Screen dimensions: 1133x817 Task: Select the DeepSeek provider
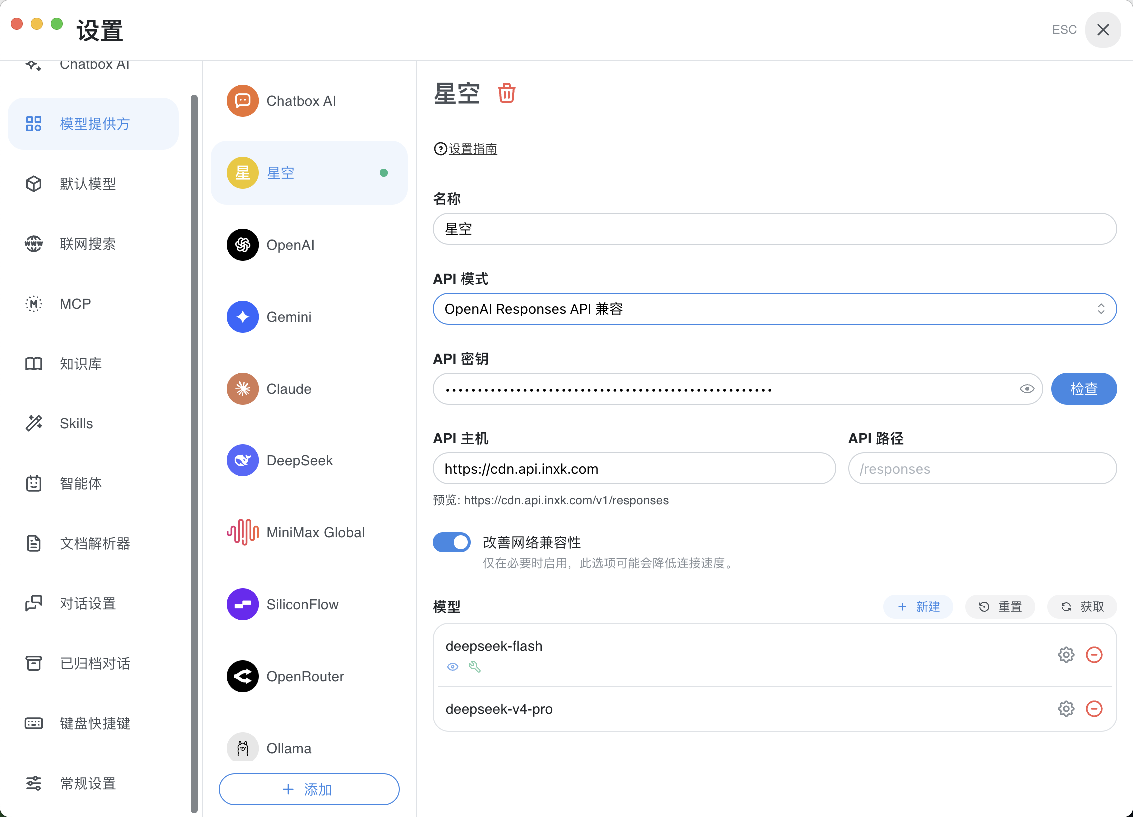pos(309,460)
